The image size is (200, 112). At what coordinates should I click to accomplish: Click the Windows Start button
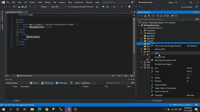tap(3, 109)
